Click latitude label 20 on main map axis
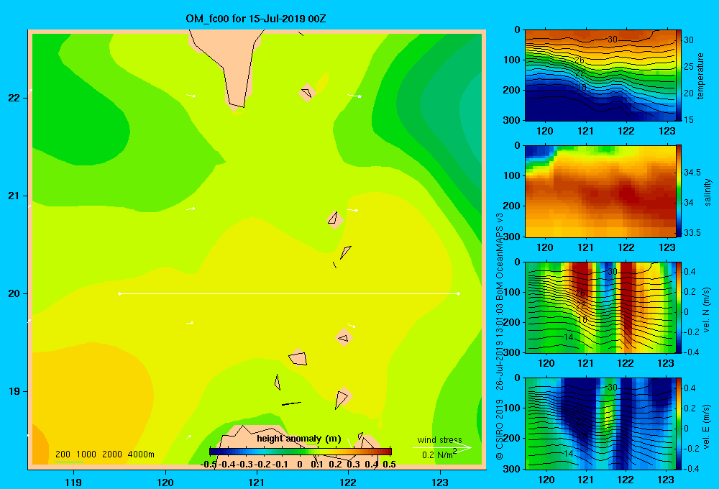Screen dimensions: 719x489 (14, 293)
